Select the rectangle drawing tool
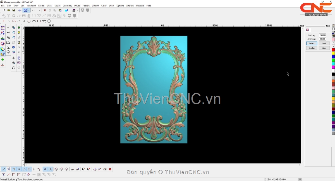Image resolution: width=335 pixels, height=181 pixels. (x=39, y=21)
